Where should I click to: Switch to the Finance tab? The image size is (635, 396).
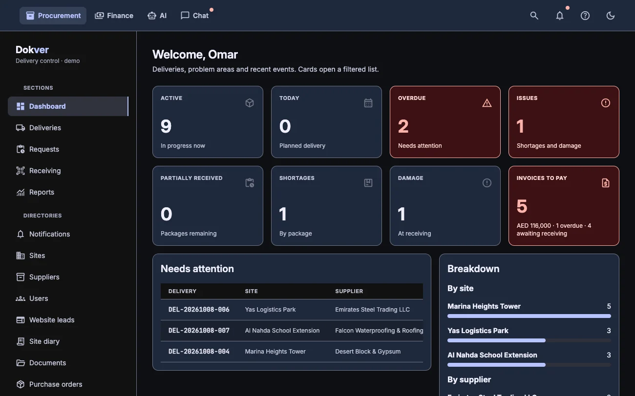coord(114,16)
